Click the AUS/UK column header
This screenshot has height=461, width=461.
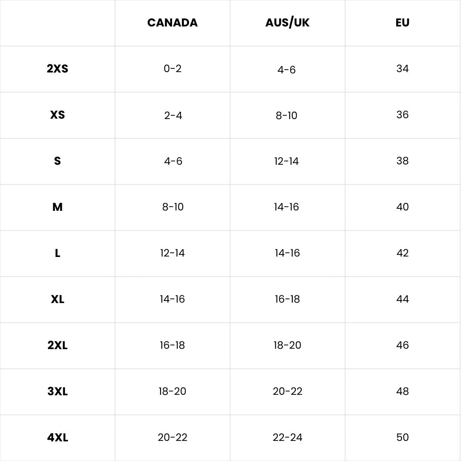click(x=287, y=23)
